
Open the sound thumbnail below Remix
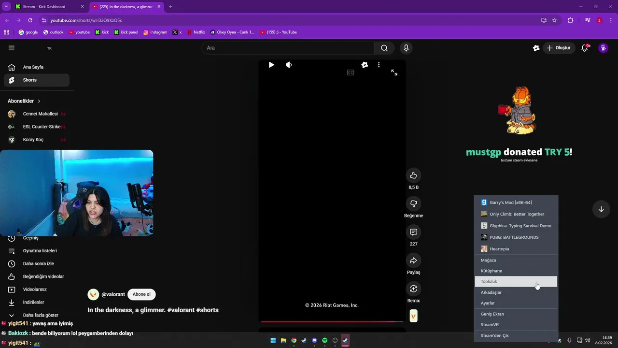coord(413,316)
